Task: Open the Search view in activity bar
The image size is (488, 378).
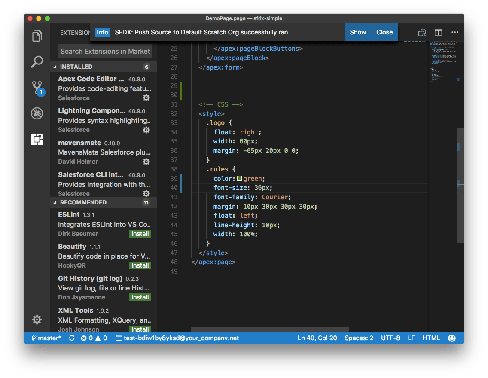Action: click(37, 62)
